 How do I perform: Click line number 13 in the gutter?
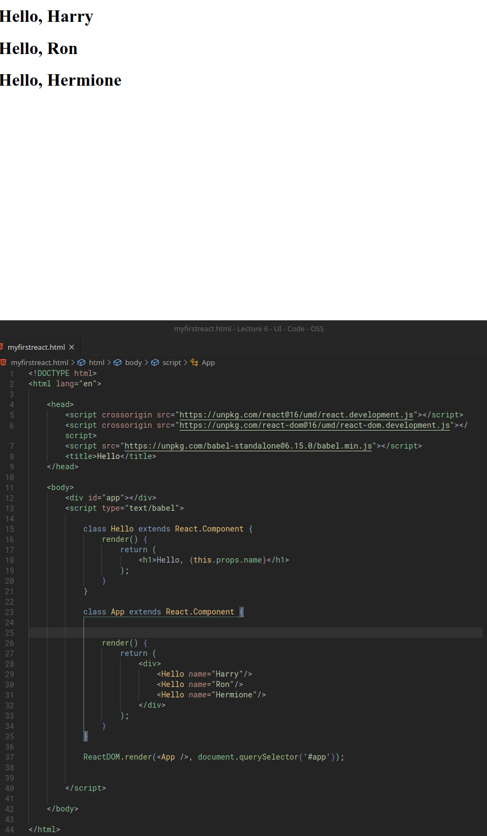(10, 508)
